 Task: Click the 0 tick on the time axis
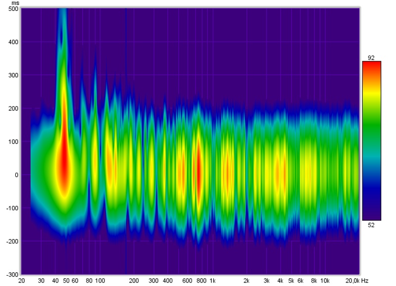pyautogui.click(x=16, y=175)
